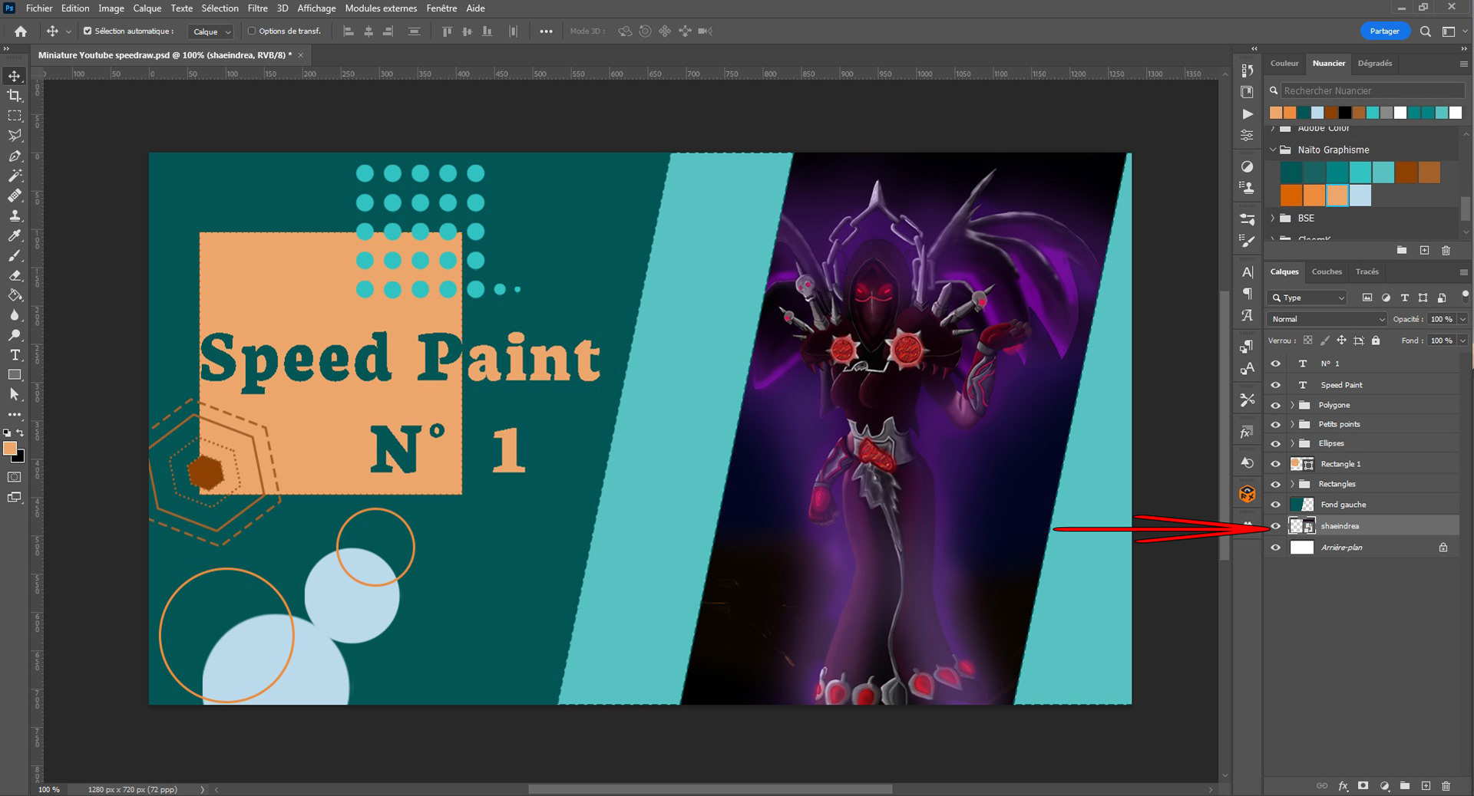Switch to the Tracés tab
Image resolution: width=1474 pixels, height=796 pixels.
1367,271
